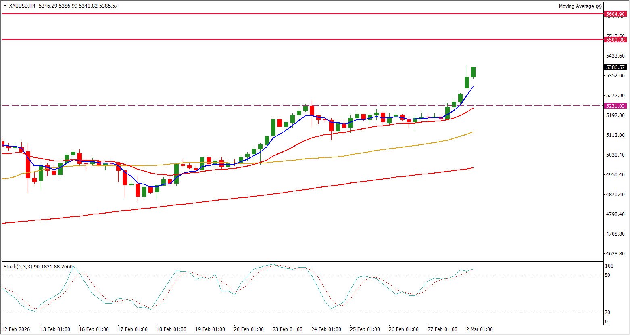This screenshot has height=335, width=630.
Task: Click the 80 level on the Stochastic scale
Action: pos(607,275)
